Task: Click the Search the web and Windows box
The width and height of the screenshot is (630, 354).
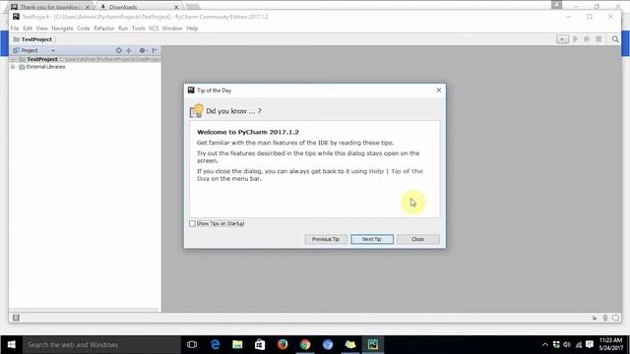Action: click(101, 345)
